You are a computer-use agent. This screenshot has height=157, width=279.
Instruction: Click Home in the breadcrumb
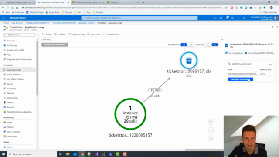6,23
